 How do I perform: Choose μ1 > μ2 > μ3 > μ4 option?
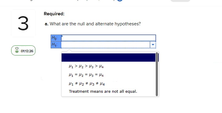(86, 66)
